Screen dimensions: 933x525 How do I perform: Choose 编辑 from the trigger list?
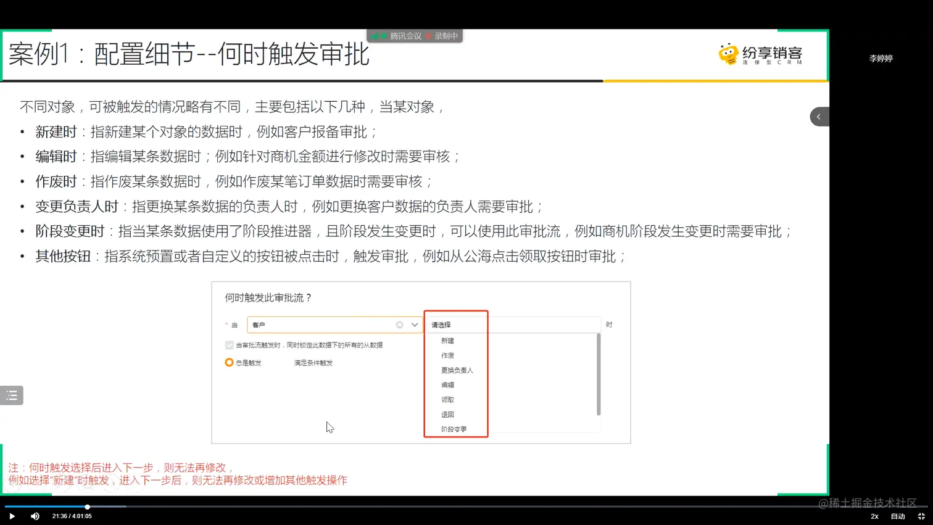point(447,385)
